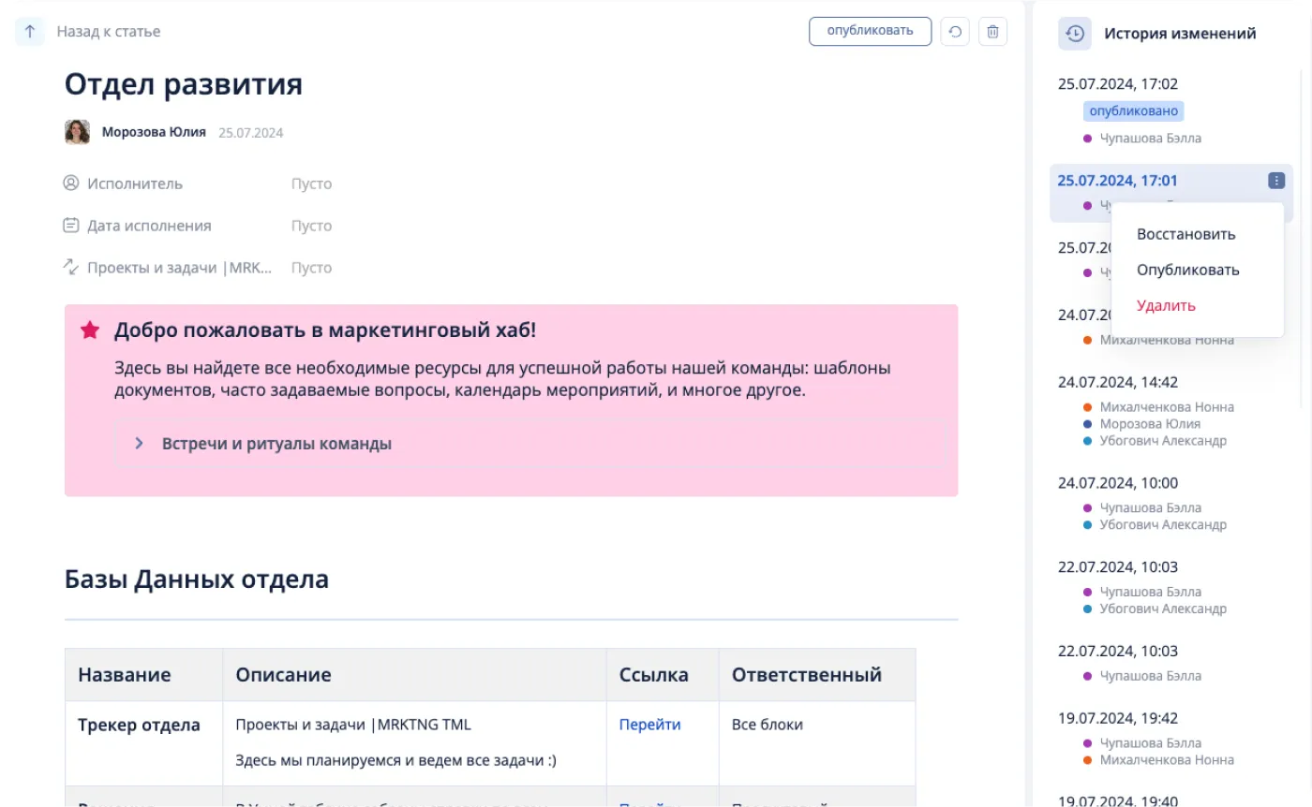Viewport: 1312px width, 807px height.
Task: Click Морозова Юлия avatar photo
Action: click(77, 132)
